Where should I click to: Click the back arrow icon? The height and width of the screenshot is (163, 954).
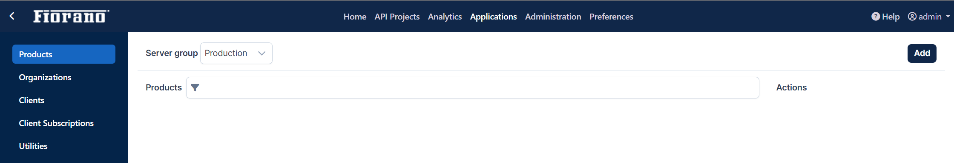point(12,16)
